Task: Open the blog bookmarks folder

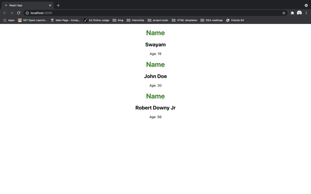Action: (118, 20)
